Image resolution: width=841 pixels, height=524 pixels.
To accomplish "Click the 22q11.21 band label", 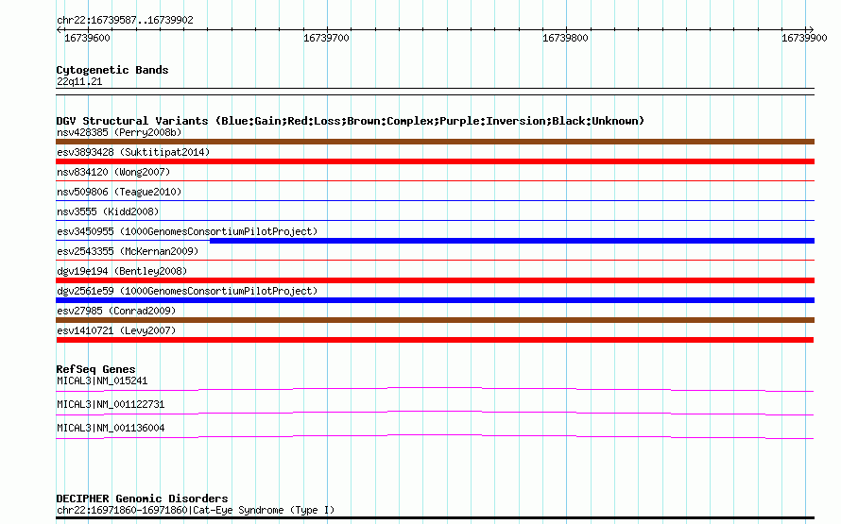I will (79, 81).
